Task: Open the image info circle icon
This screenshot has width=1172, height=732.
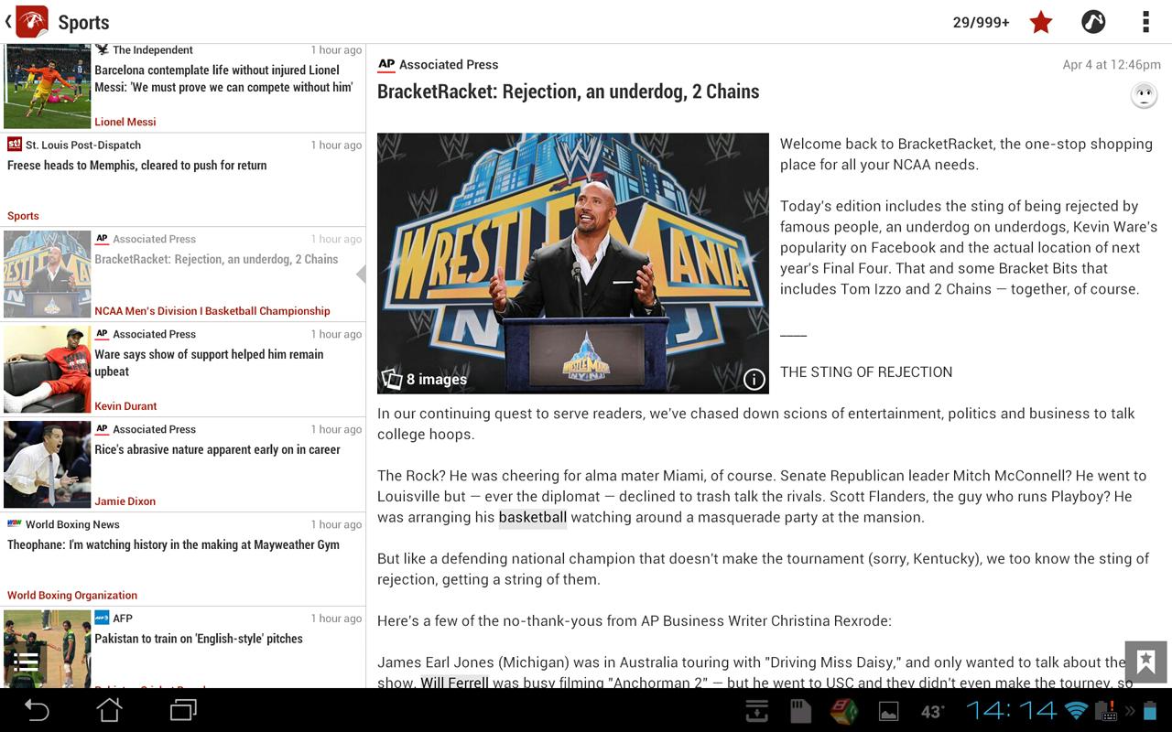Action: [x=754, y=379]
